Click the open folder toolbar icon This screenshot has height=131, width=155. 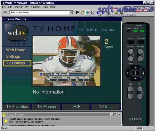(116, 13)
